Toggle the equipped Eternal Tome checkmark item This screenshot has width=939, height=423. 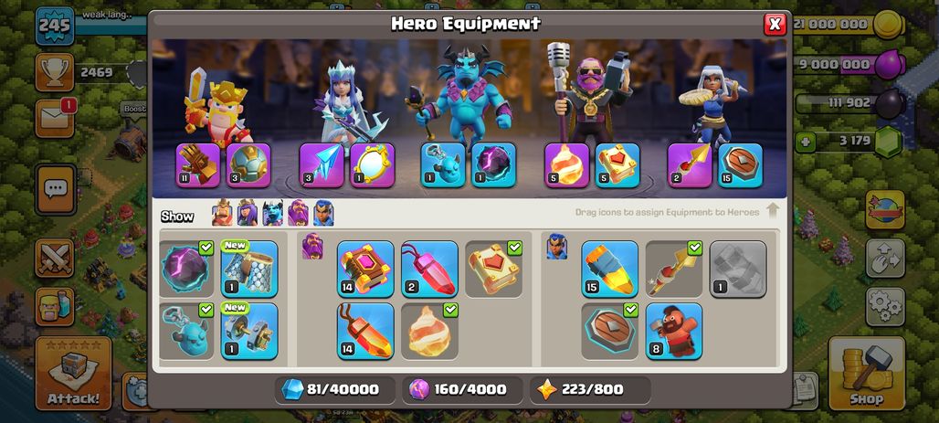pyautogui.click(x=493, y=269)
